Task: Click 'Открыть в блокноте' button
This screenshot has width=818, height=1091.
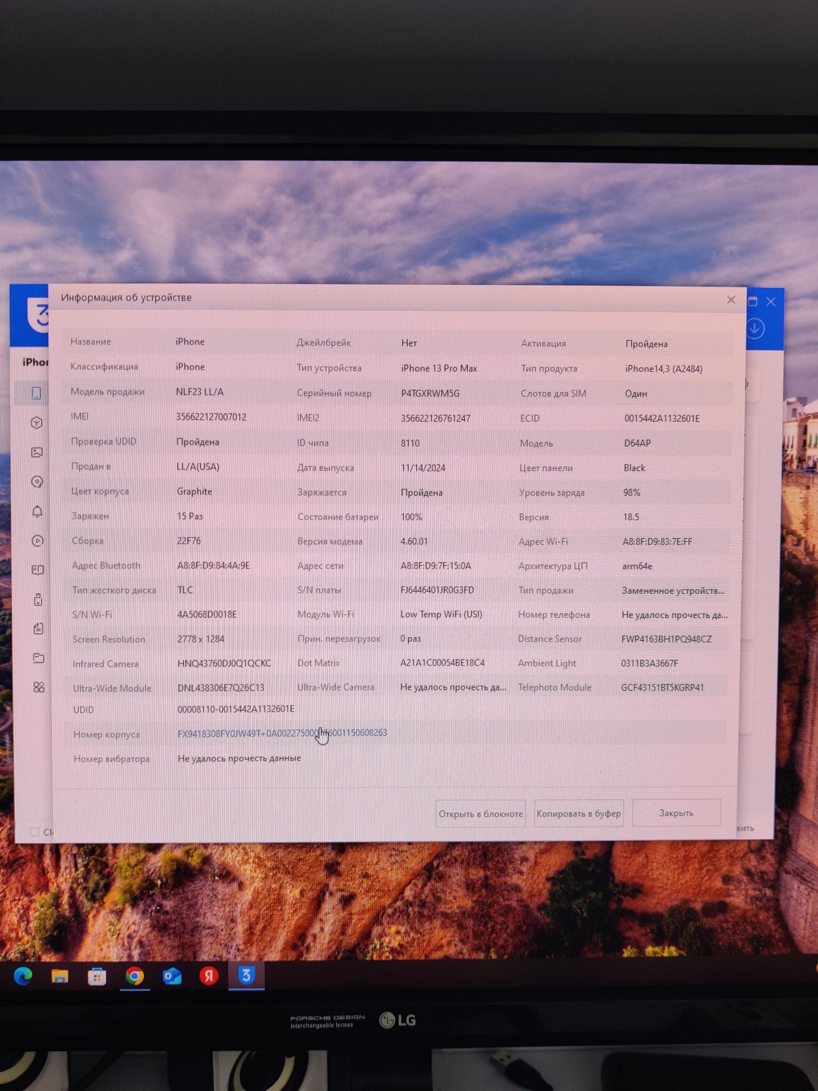Action: click(480, 813)
